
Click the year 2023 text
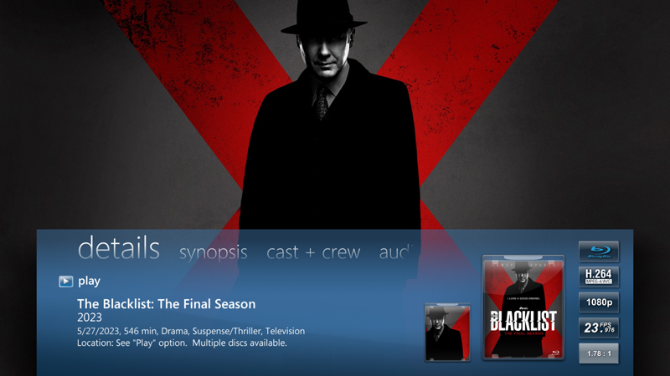[90, 318]
